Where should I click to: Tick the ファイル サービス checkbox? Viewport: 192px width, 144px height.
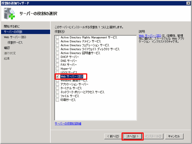point(57,96)
